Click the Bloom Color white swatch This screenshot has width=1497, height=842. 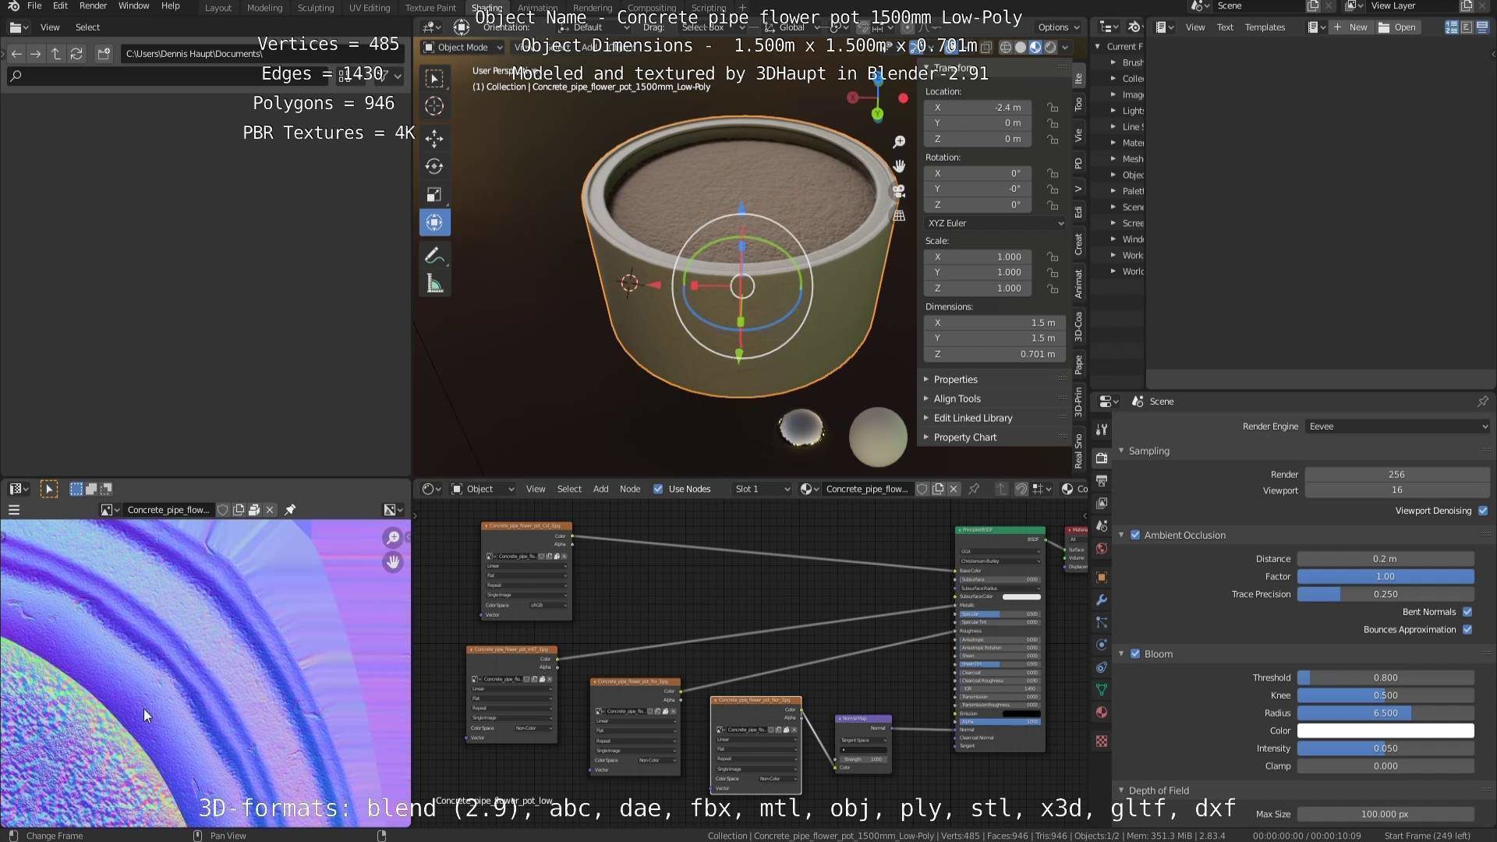(x=1385, y=731)
